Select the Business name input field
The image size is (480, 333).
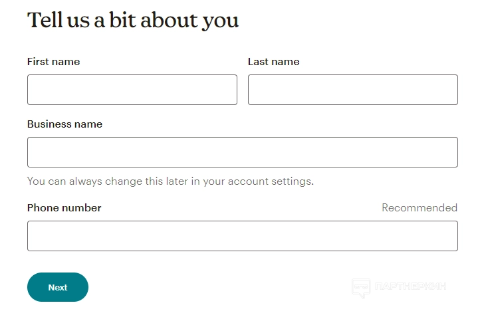[242, 152]
